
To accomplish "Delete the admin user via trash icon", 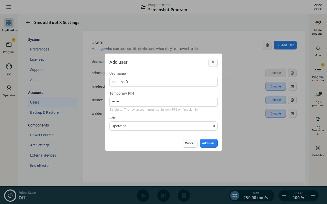I will point(292,73).
